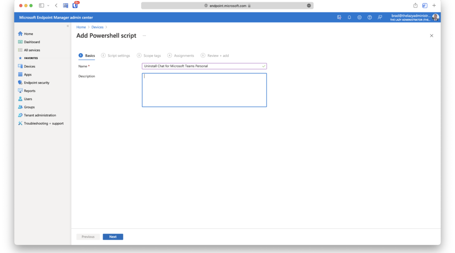Open Endpoint security in the sidebar
The height and width of the screenshot is (253, 455).
pos(34,83)
